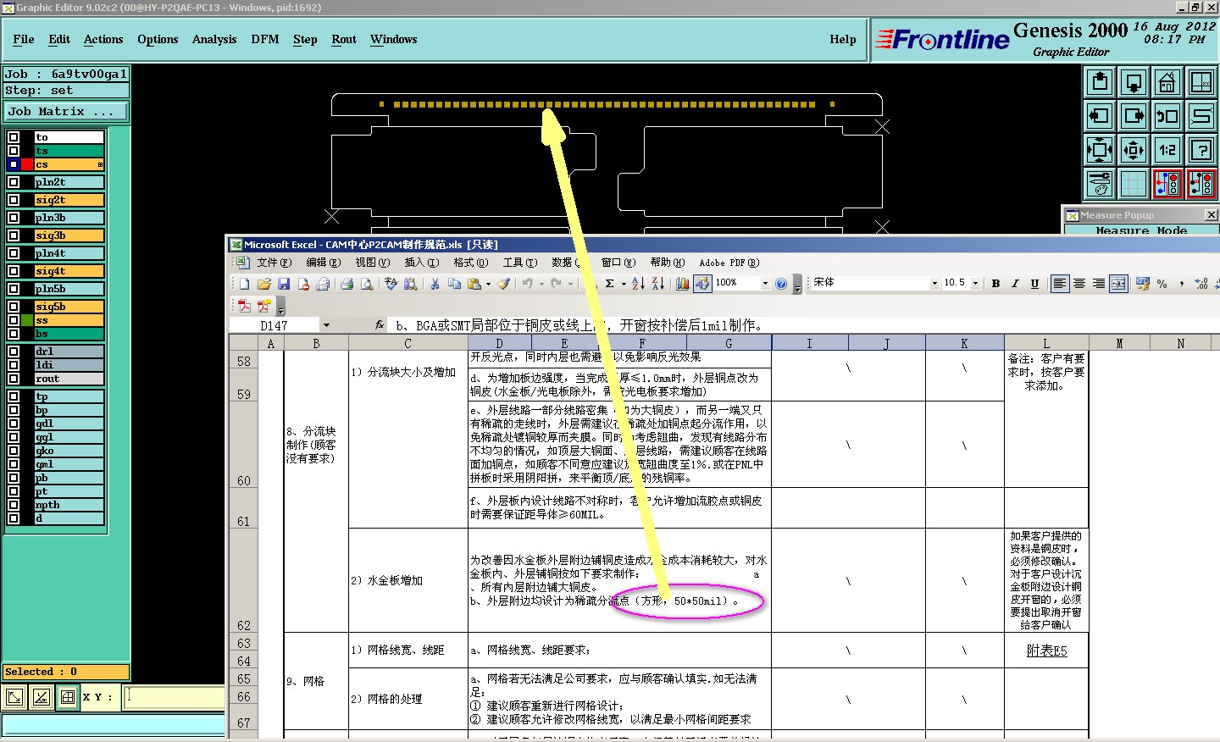This screenshot has width=1220, height=742.
Task: Open Excel 格式(O) menu
Action: pos(471,263)
